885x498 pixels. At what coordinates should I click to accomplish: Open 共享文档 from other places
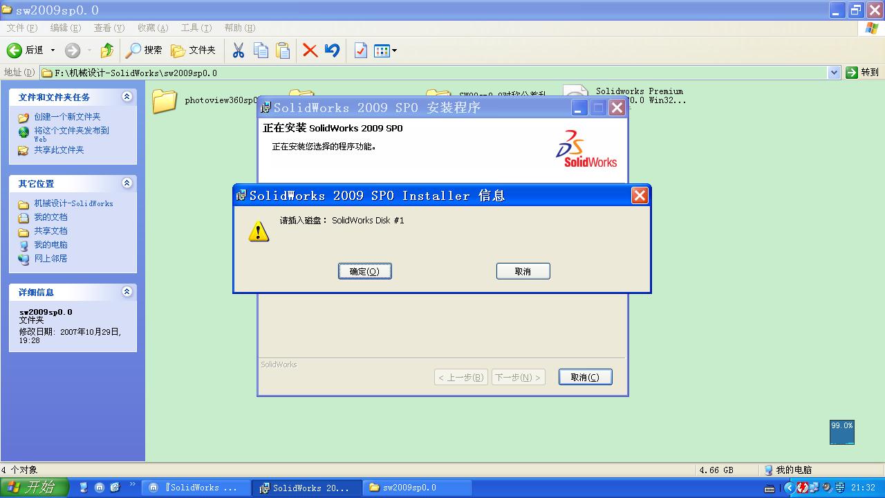click(50, 231)
